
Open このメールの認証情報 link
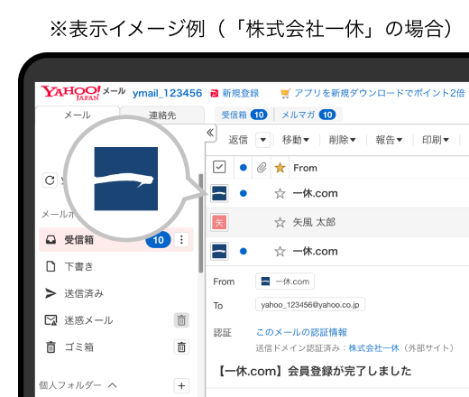(x=301, y=332)
